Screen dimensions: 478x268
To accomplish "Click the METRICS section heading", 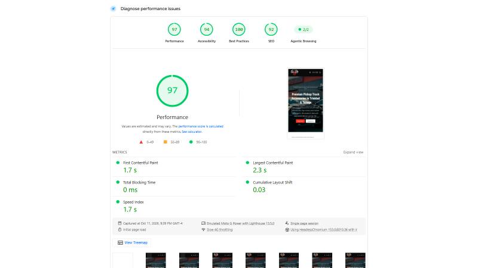I will click(120, 152).
